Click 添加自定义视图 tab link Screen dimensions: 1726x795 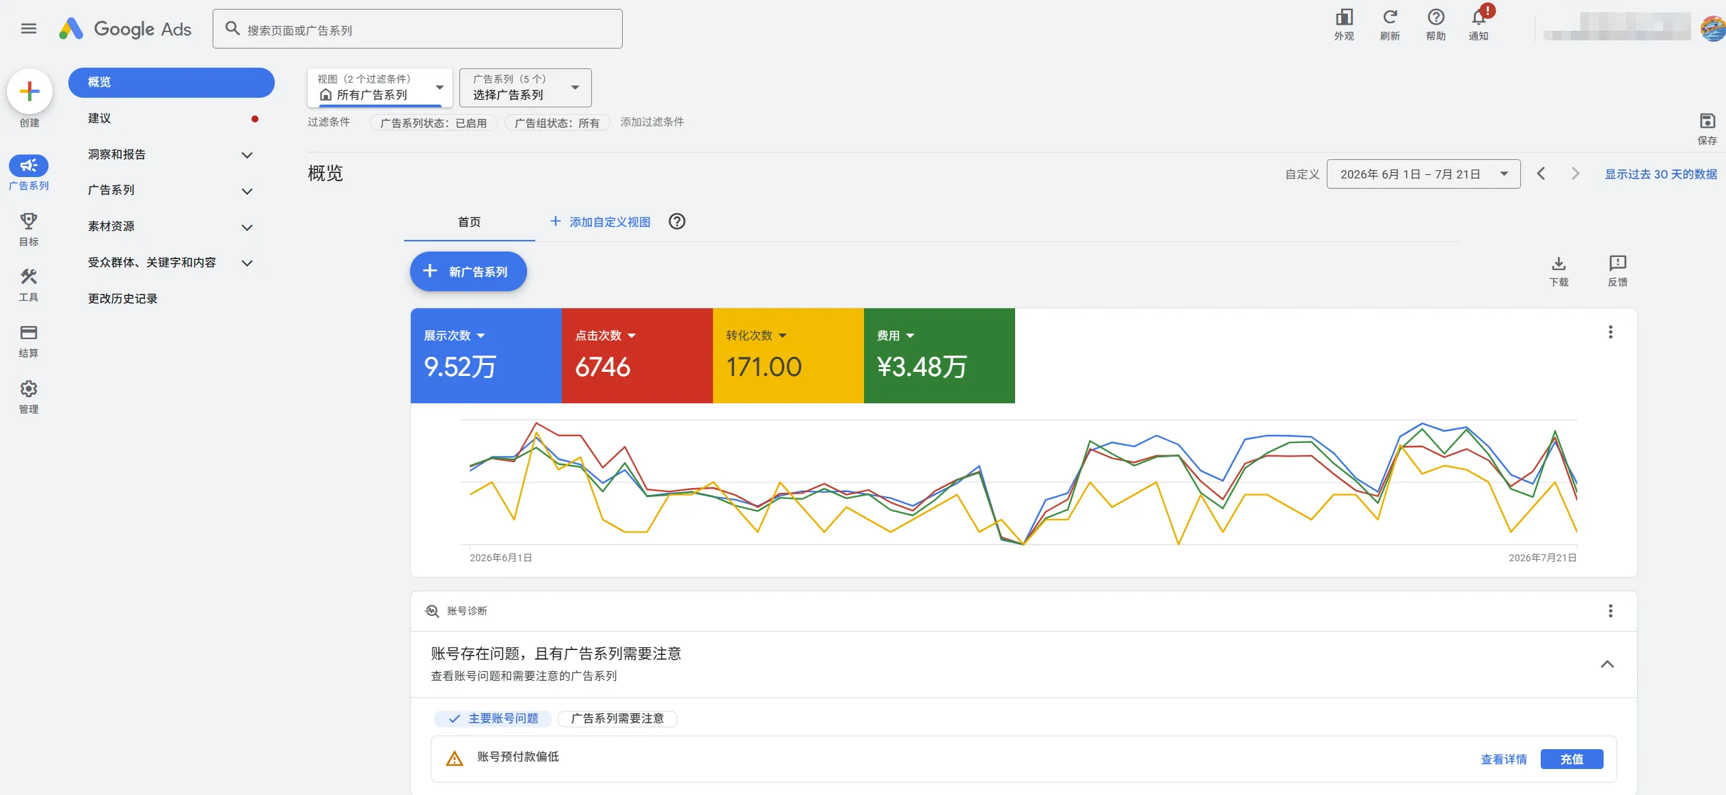pos(600,222)
